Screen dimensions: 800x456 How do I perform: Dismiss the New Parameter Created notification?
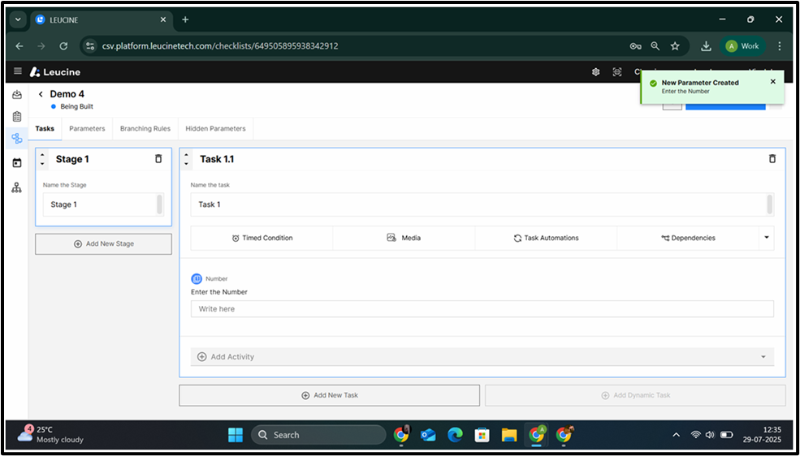(x=772, y=82)
